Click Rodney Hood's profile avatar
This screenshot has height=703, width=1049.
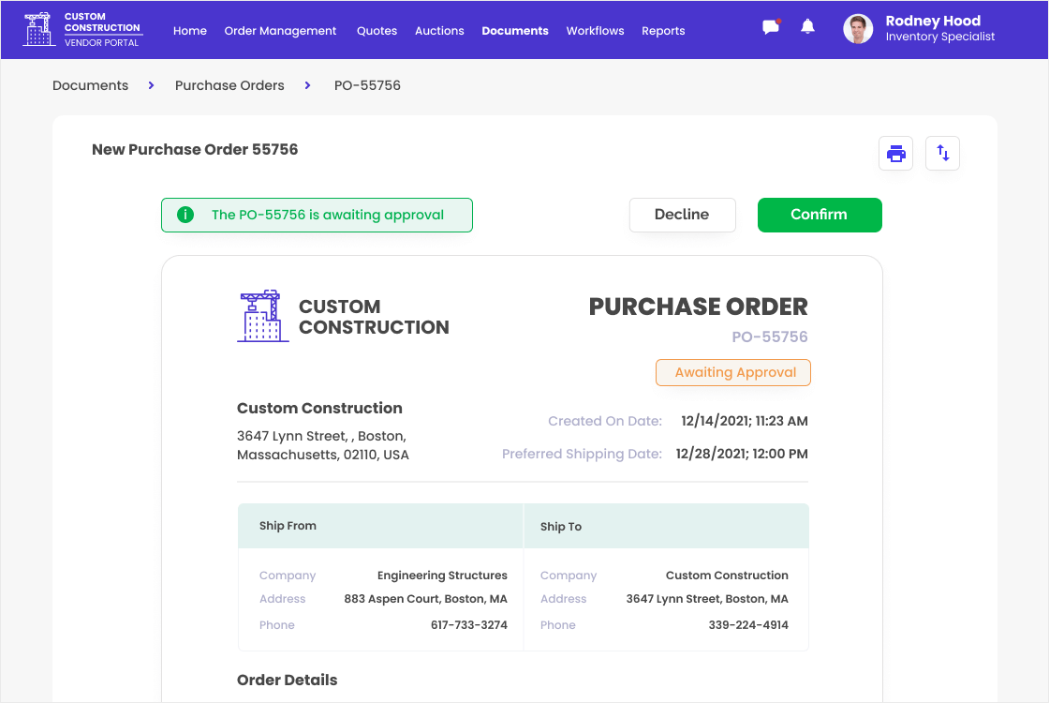click(857, 29)
